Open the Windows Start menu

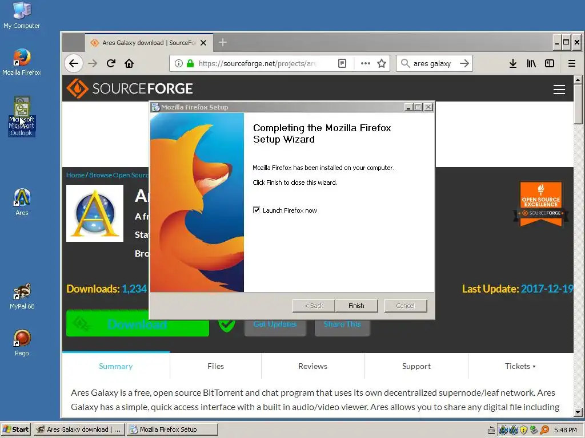coord(15,429)
